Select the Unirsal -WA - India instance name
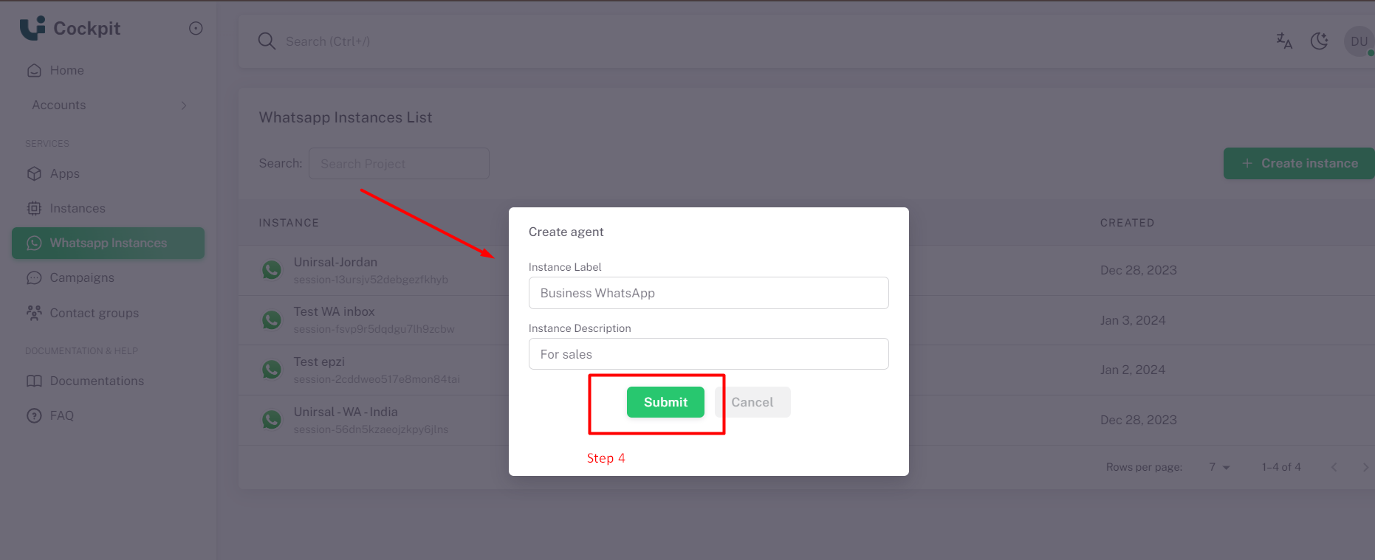The image size is (1375, 560). pos(346,412)
